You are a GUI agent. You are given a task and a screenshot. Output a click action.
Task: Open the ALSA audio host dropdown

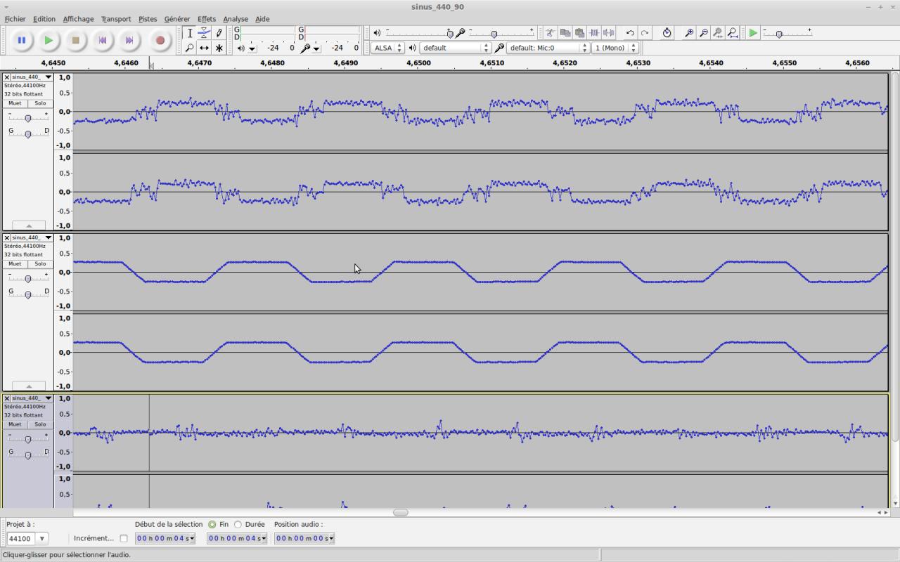(388, 48)
